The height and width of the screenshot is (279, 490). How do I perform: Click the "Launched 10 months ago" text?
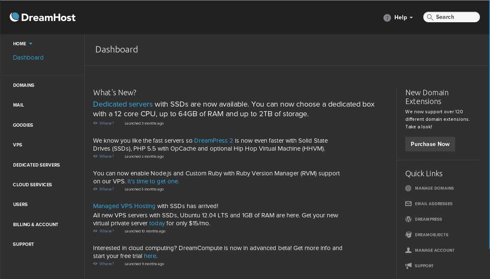coord(145,231)
